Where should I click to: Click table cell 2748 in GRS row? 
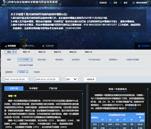tap(102, 128)
